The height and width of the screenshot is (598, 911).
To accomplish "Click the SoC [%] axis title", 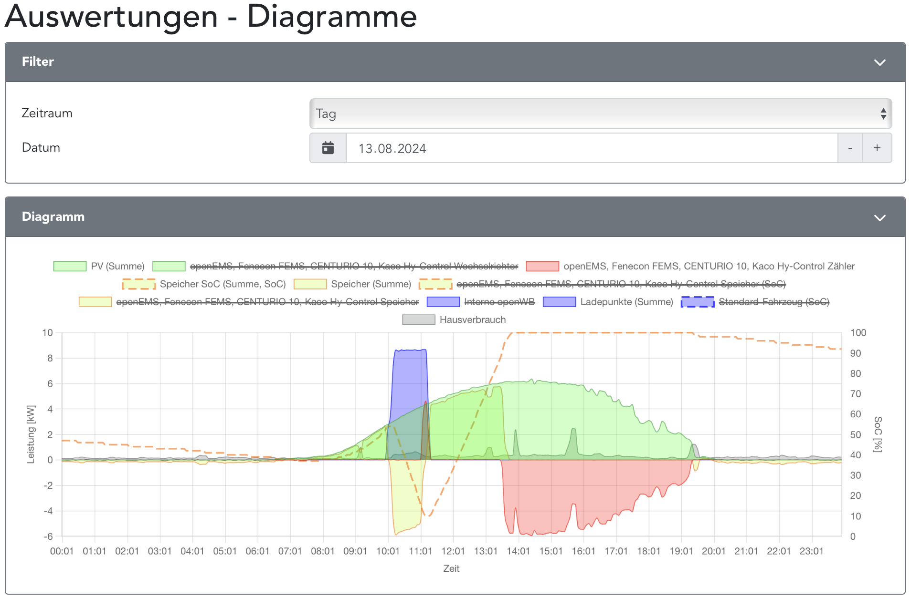I will pos(878,434).
